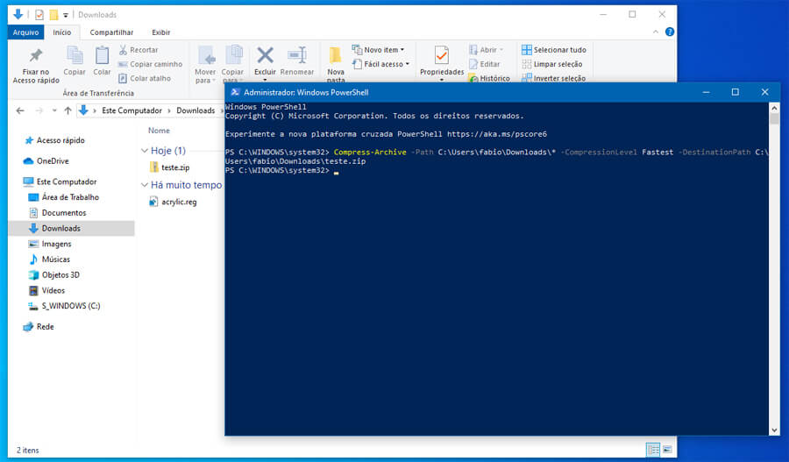Viewport: 789px width, 462px height.
Task: Click the Nova pasta folder icon
Action: pos(336,56)
